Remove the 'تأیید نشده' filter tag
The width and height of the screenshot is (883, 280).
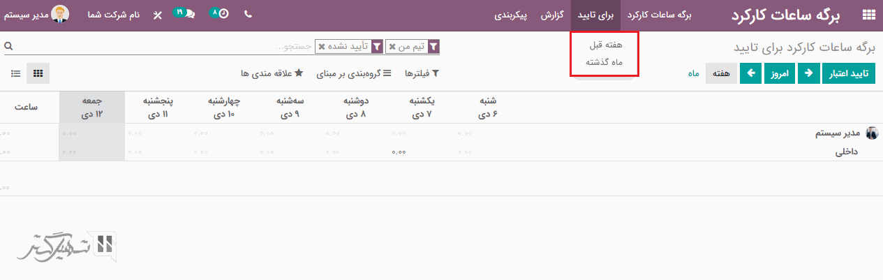(x=321, y=47)
